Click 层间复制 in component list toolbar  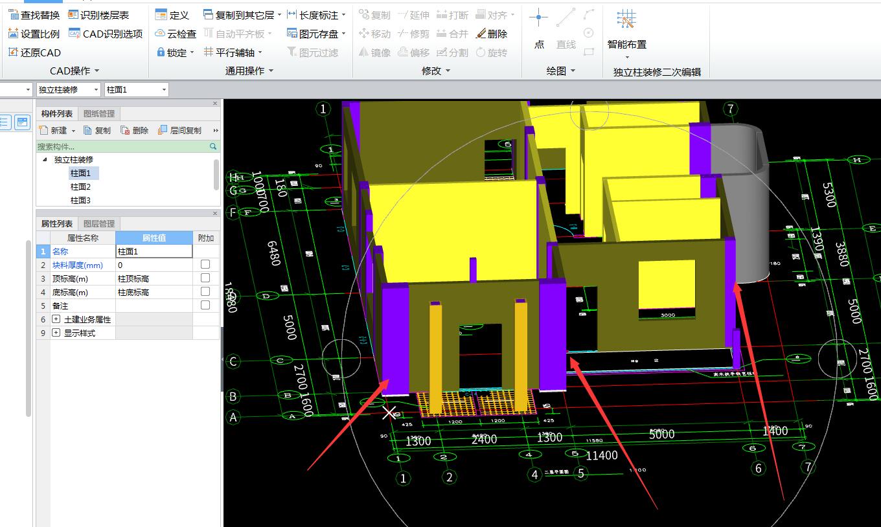pyautogui.click(x=180, y=130)
